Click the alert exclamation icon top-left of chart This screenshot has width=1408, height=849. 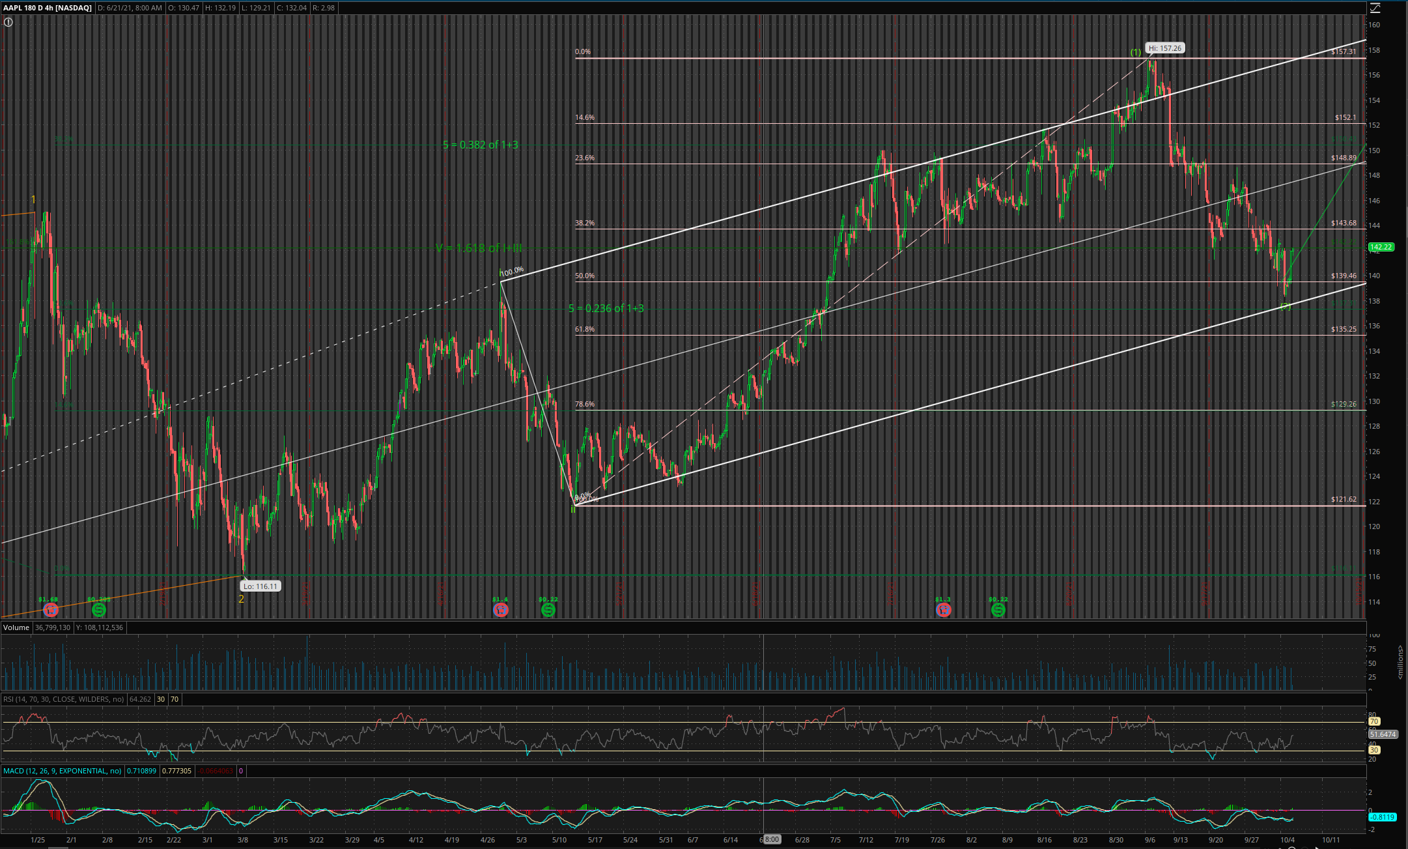click(8, 22)
